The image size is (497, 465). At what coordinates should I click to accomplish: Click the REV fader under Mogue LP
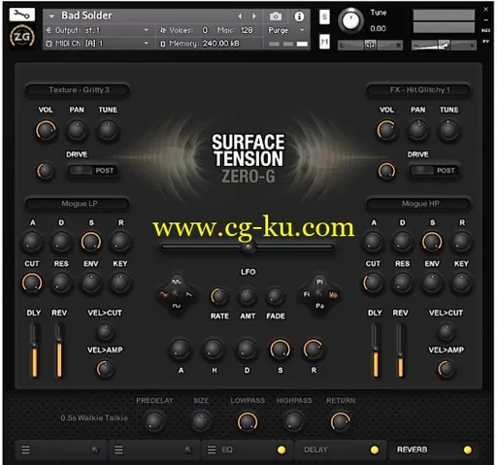(x=59, y=350)
